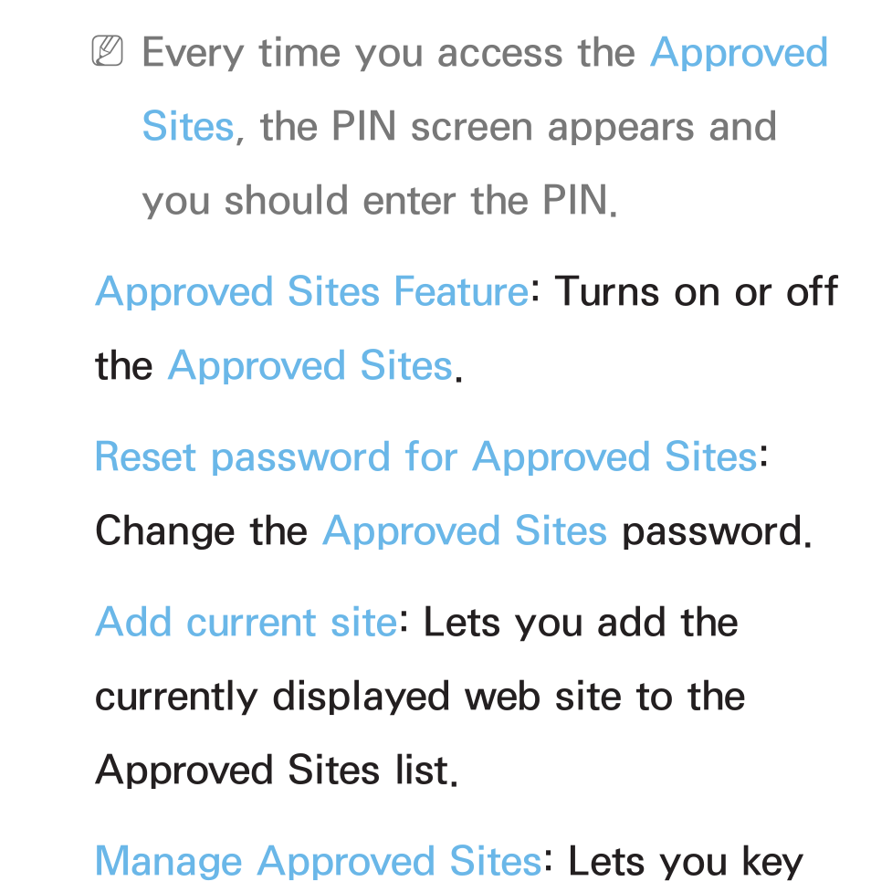Open 'Reset password for Approved Sites' link
Viewport: 871px width, 892px height.
click(426, 458)
